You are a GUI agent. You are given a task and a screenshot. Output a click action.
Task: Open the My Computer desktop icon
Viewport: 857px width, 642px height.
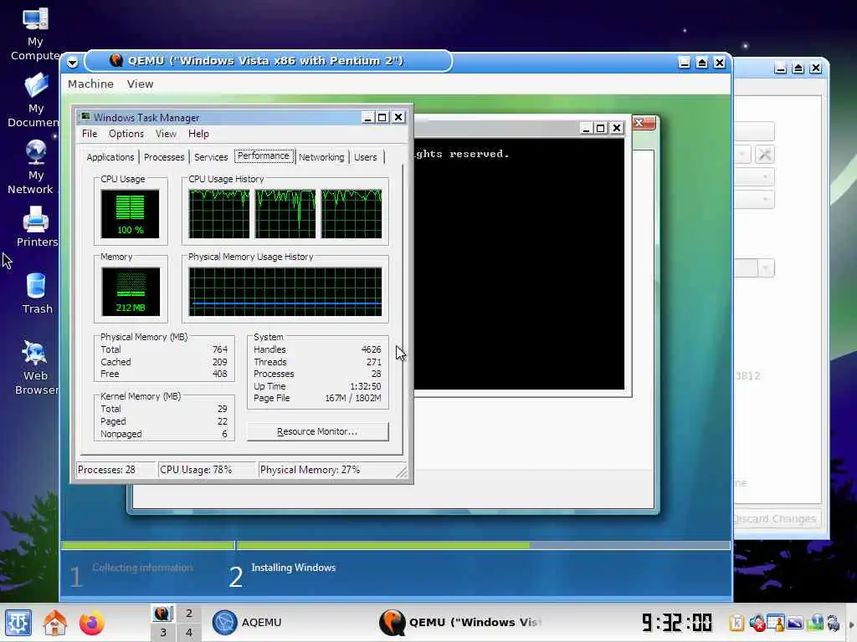[35, 33]
